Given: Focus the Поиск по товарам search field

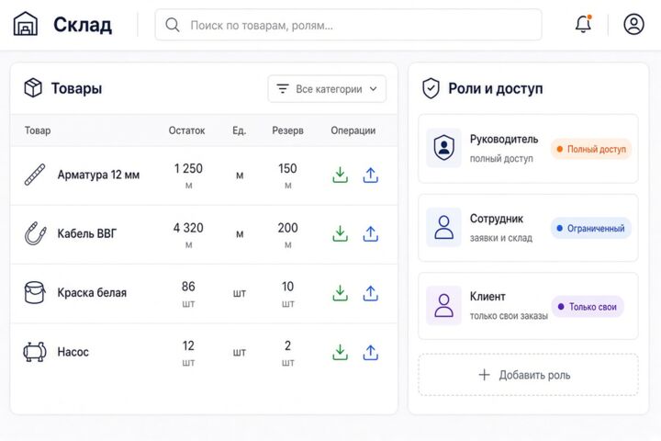Looking at the screenshot, I should click(348, 25).
